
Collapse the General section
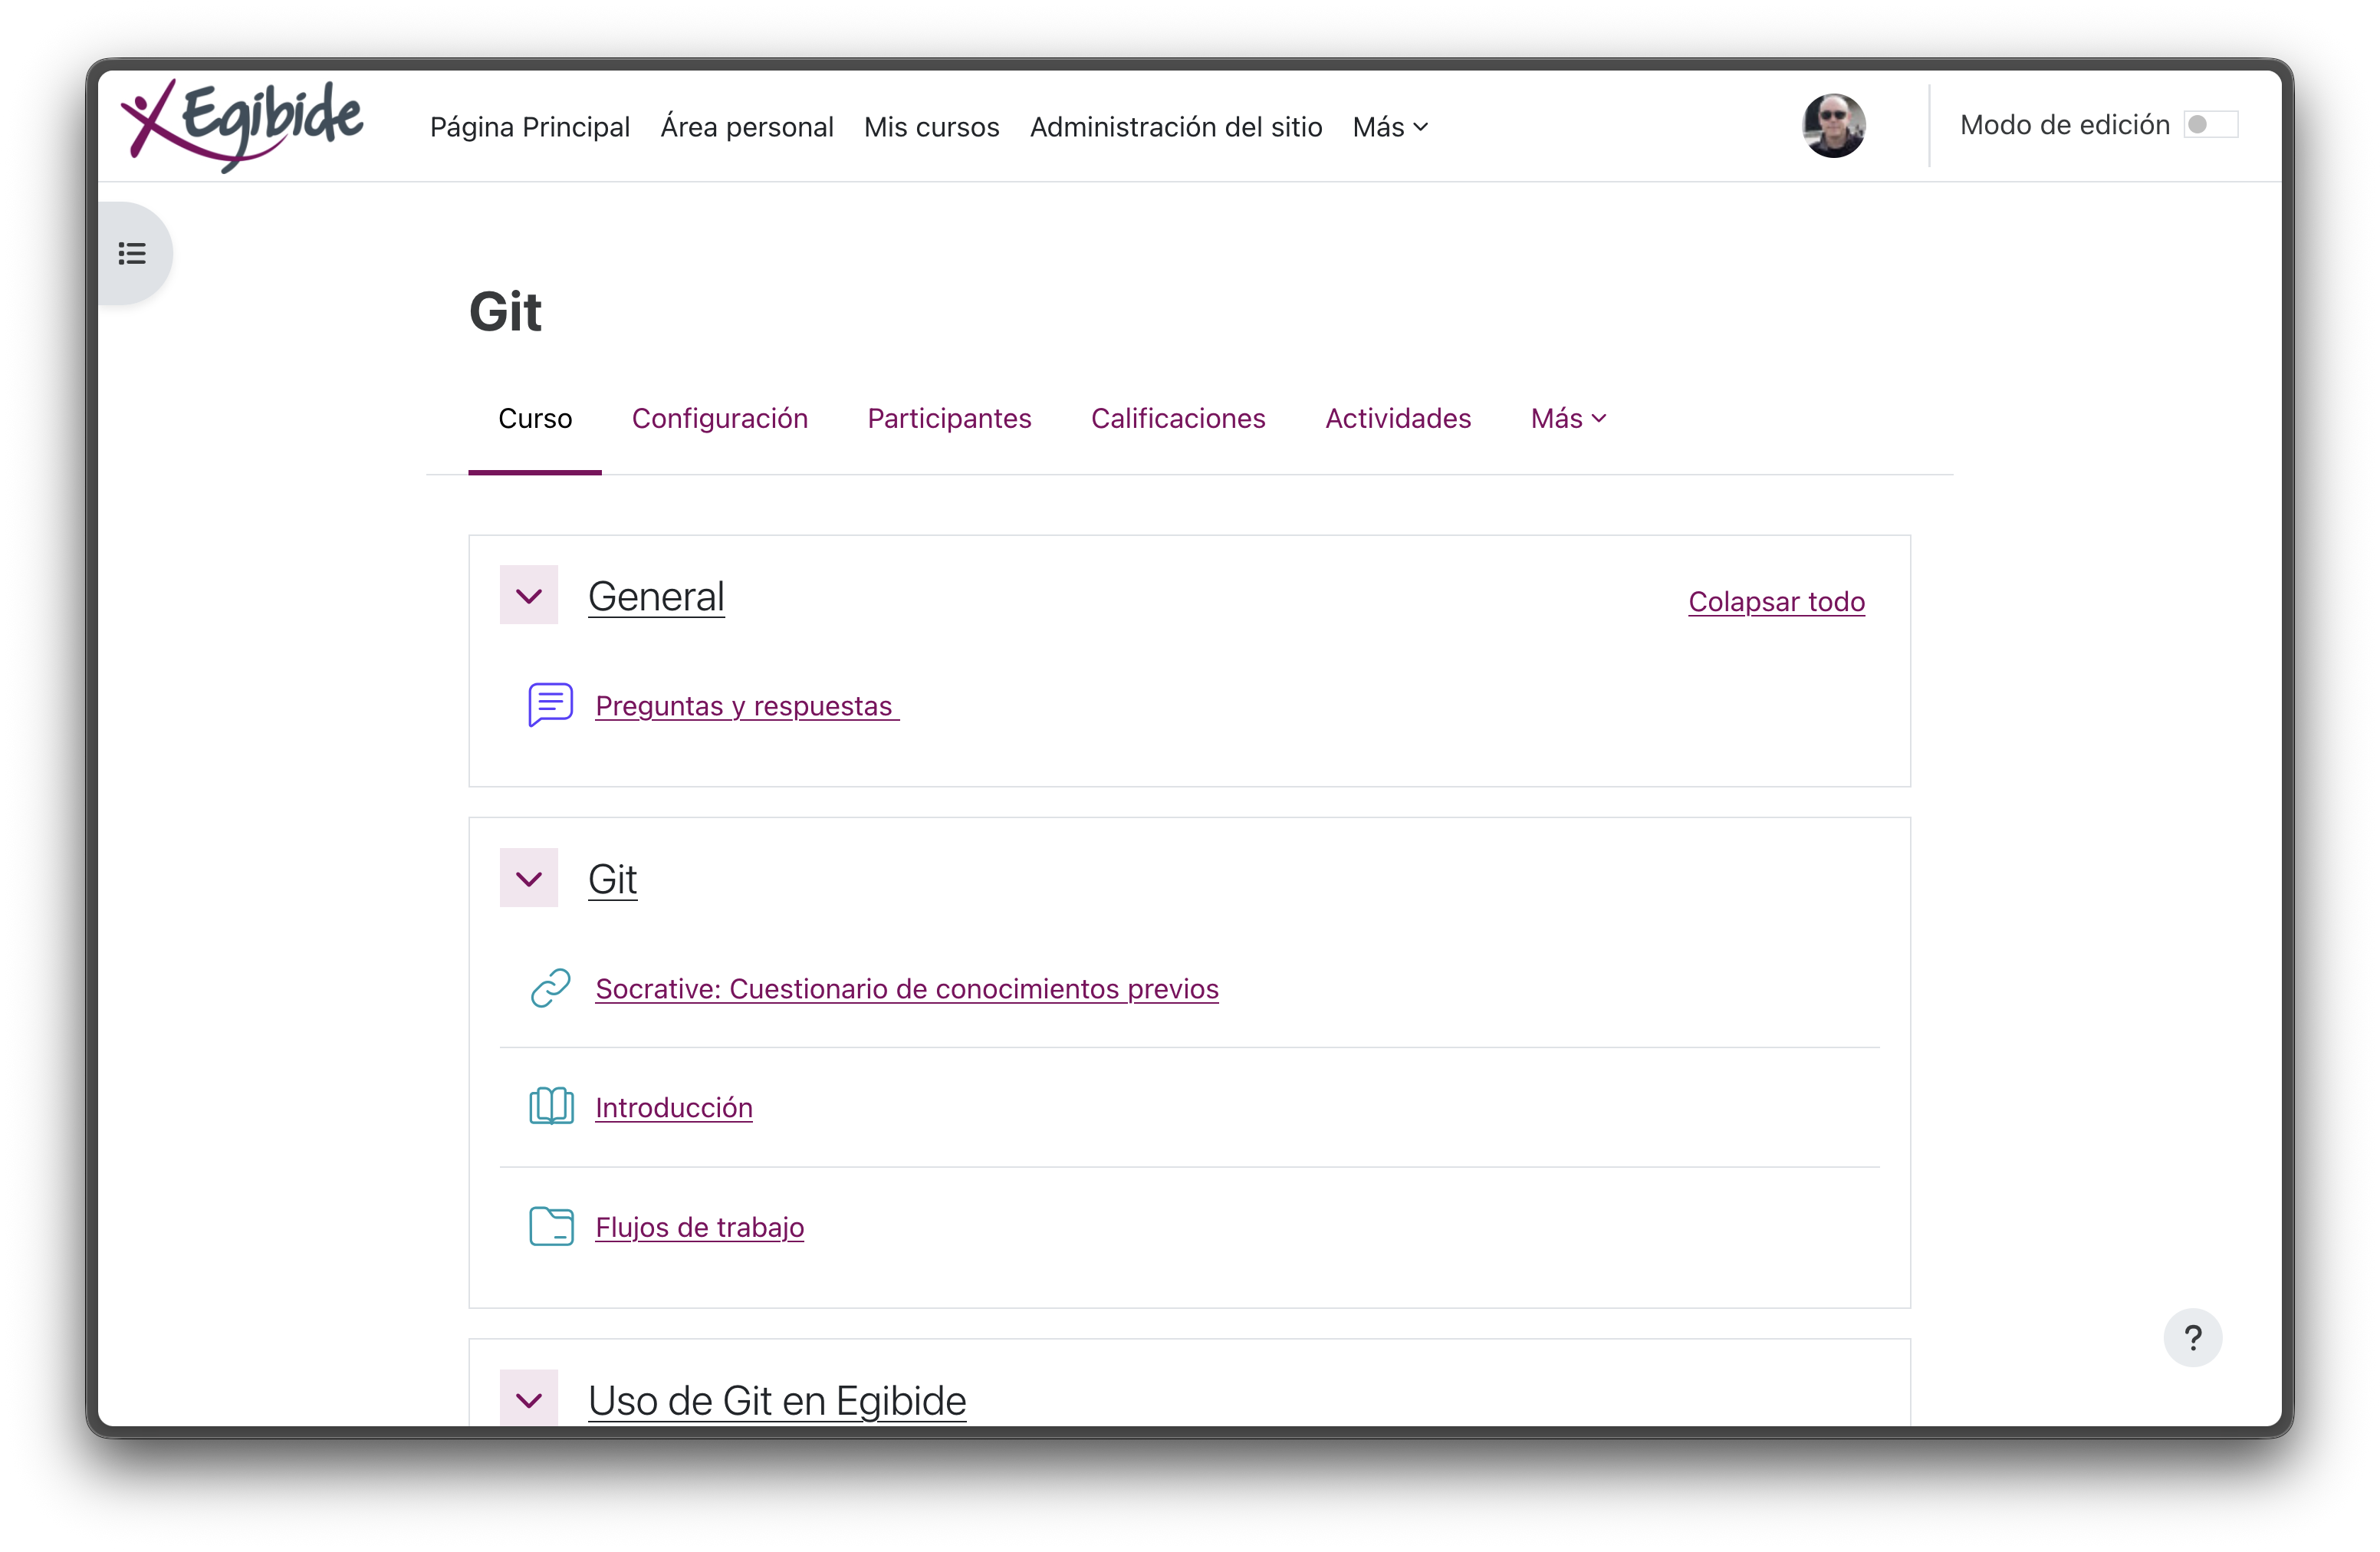click(529, 596)
